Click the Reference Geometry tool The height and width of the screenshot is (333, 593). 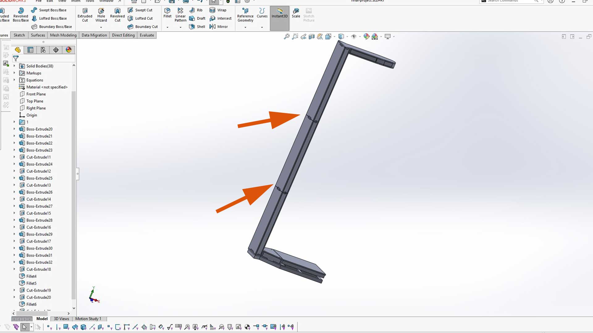(x=245, y=15)
